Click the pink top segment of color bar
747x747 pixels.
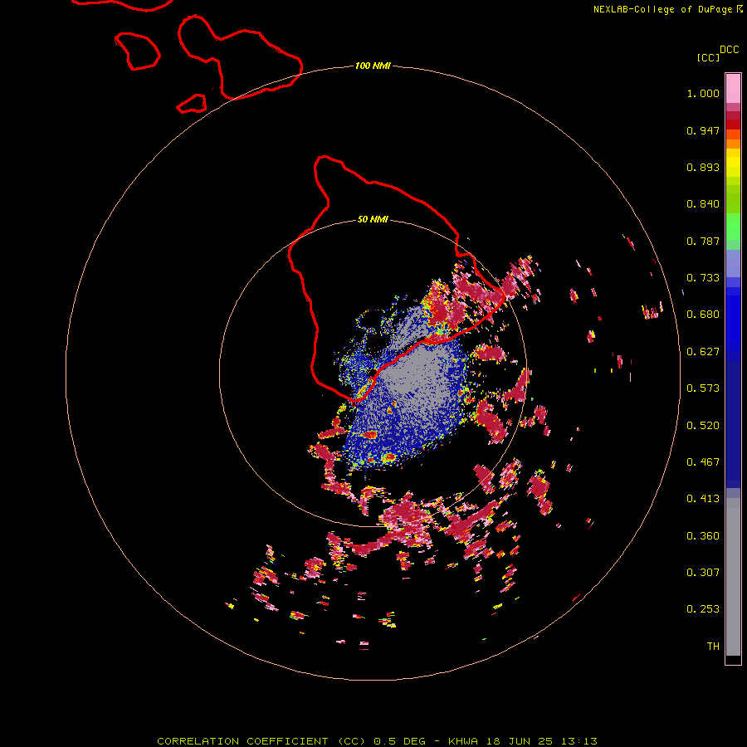[x=733, y=89]
